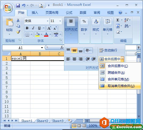
Task: Apply red font color
Action: [46, 34]
